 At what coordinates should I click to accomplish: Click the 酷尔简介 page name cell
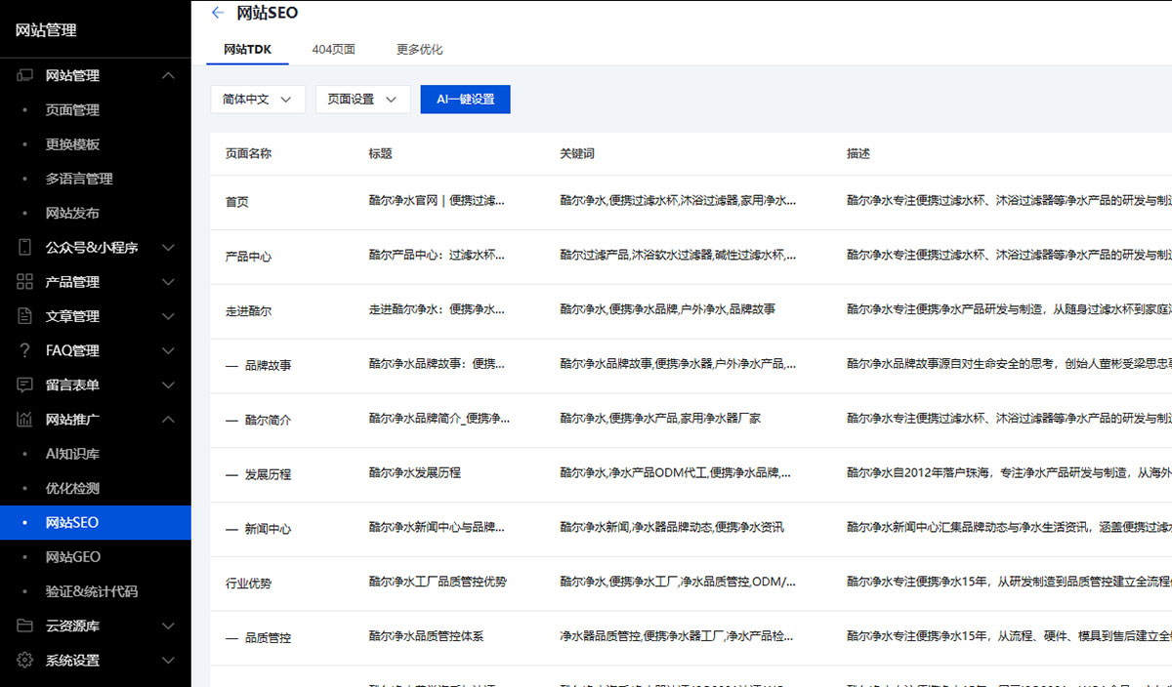(268, 421)
